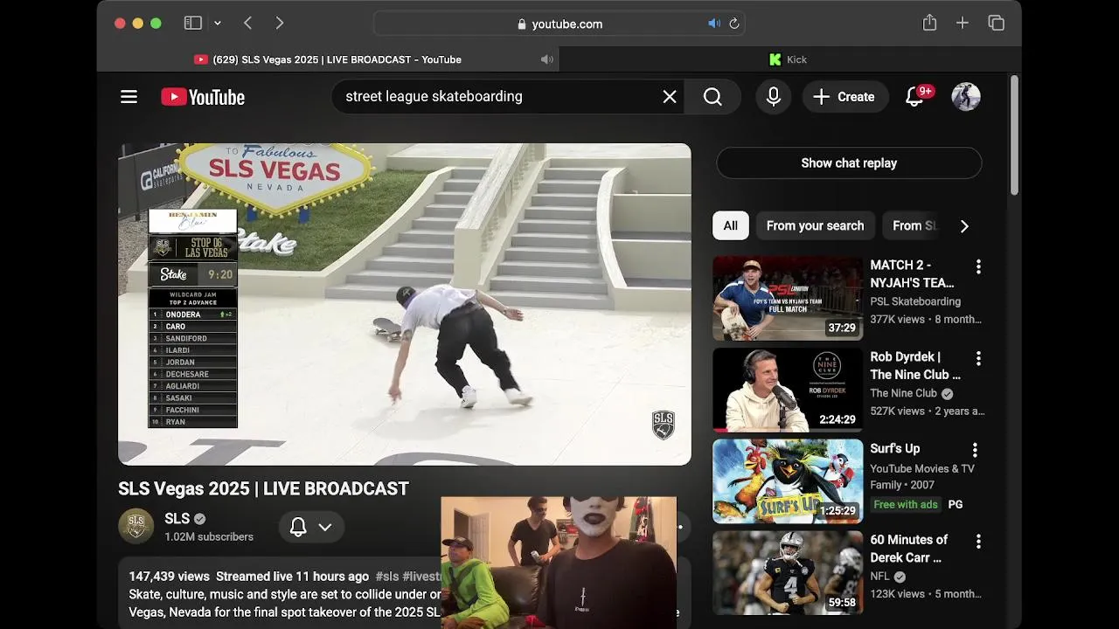This screenshot has width=1119, height=629.
Task: Open the SLS channel avatar
Action: pyautogui.click(x=136, y=527)
